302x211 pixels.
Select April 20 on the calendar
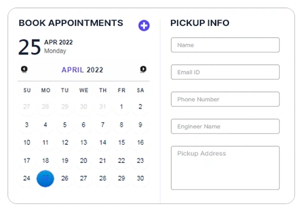(x=84, y=161)
